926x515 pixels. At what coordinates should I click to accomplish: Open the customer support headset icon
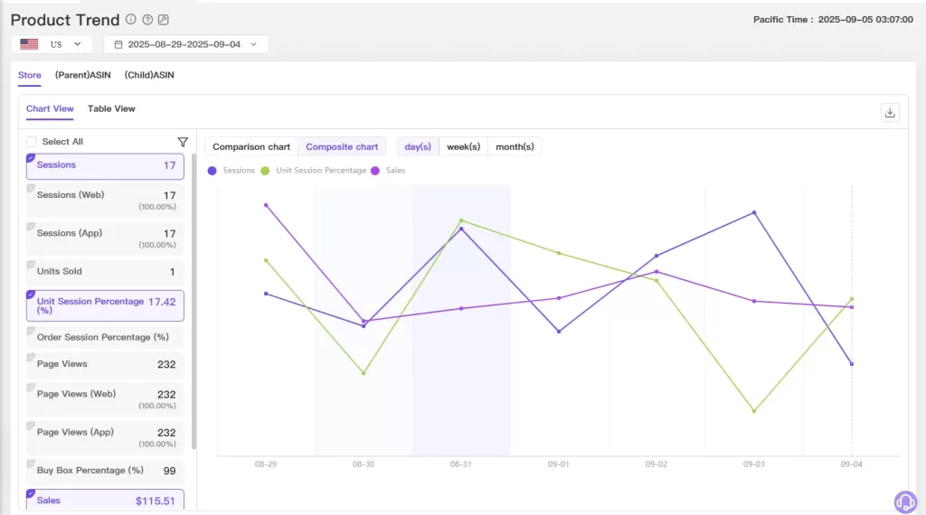click(x=904, y=502)
